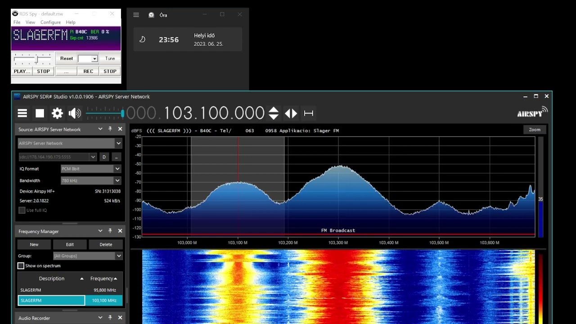Click the D button beside server address

tap(104, 157)
